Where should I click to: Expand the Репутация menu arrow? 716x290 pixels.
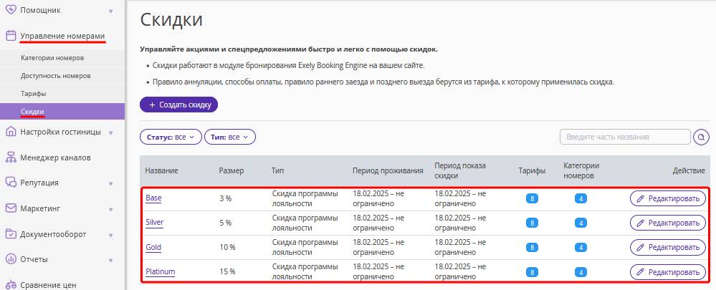110,184
